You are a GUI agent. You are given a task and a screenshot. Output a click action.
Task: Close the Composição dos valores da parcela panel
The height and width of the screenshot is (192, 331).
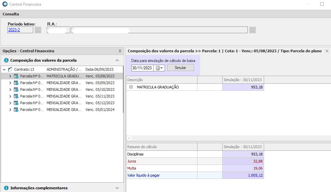coord(327,51)
